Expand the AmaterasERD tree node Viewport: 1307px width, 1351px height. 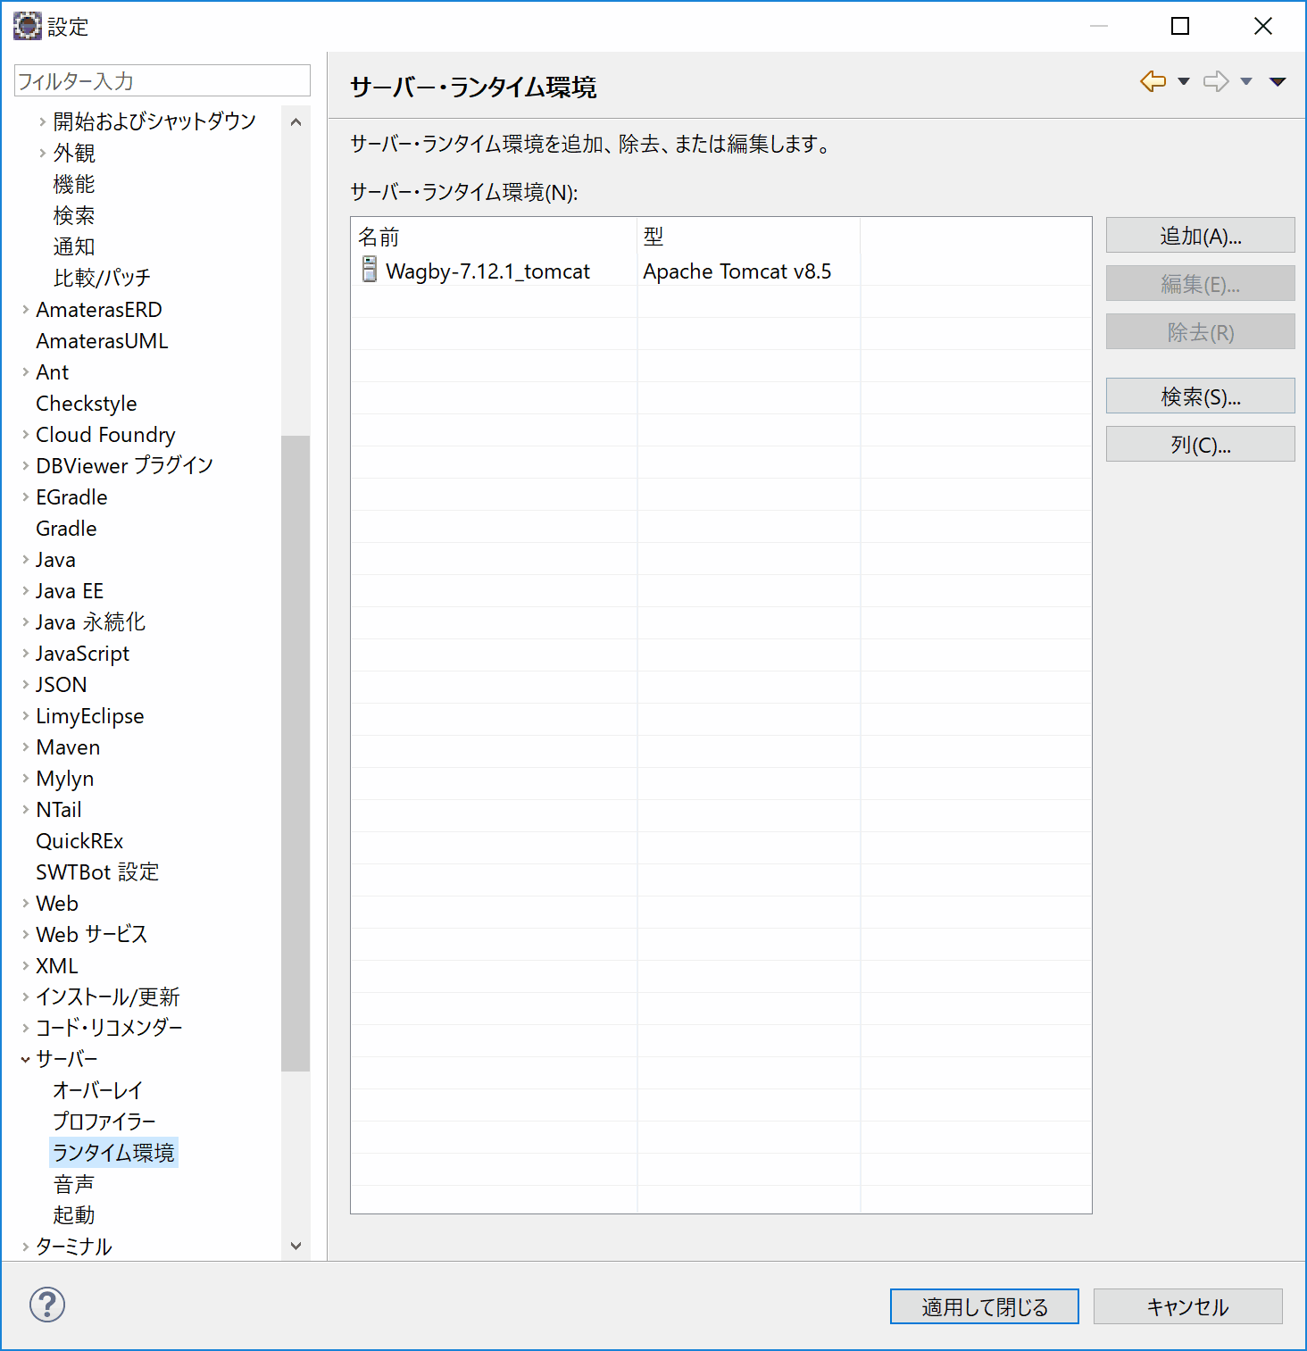[25, 310]
